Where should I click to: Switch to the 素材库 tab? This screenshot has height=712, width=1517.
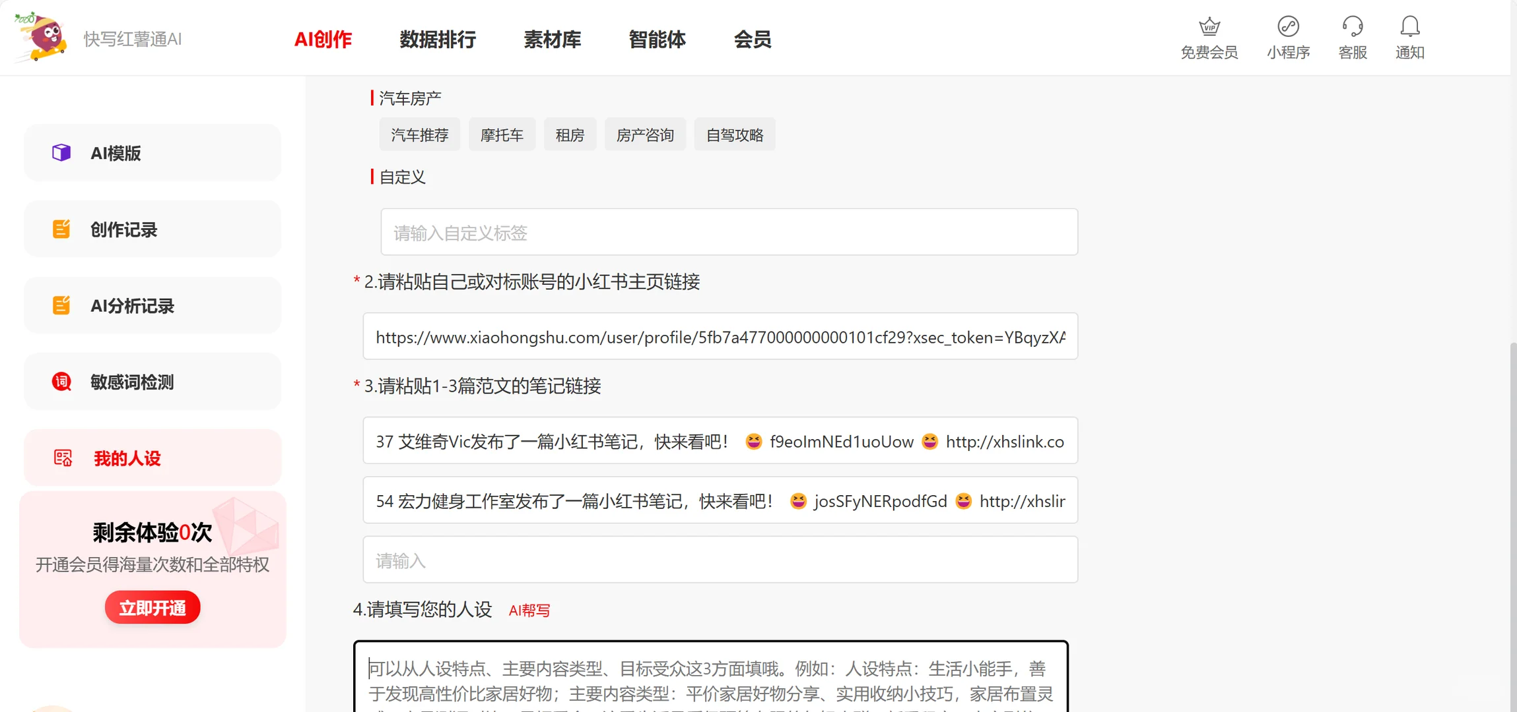point(552,40)
